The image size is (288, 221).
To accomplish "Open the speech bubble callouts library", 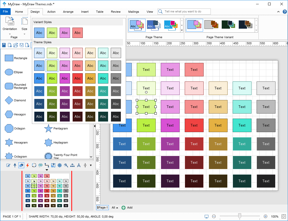I will tap(40, 165).
